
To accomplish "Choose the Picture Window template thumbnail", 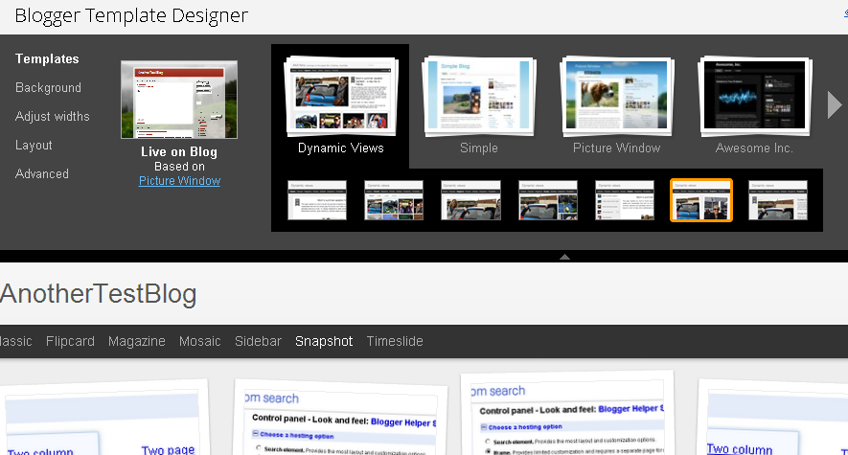I will coord(616,96).
